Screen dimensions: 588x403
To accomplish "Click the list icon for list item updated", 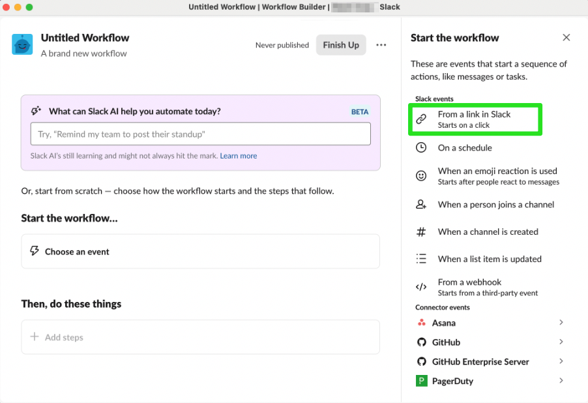I will [422, 258].
